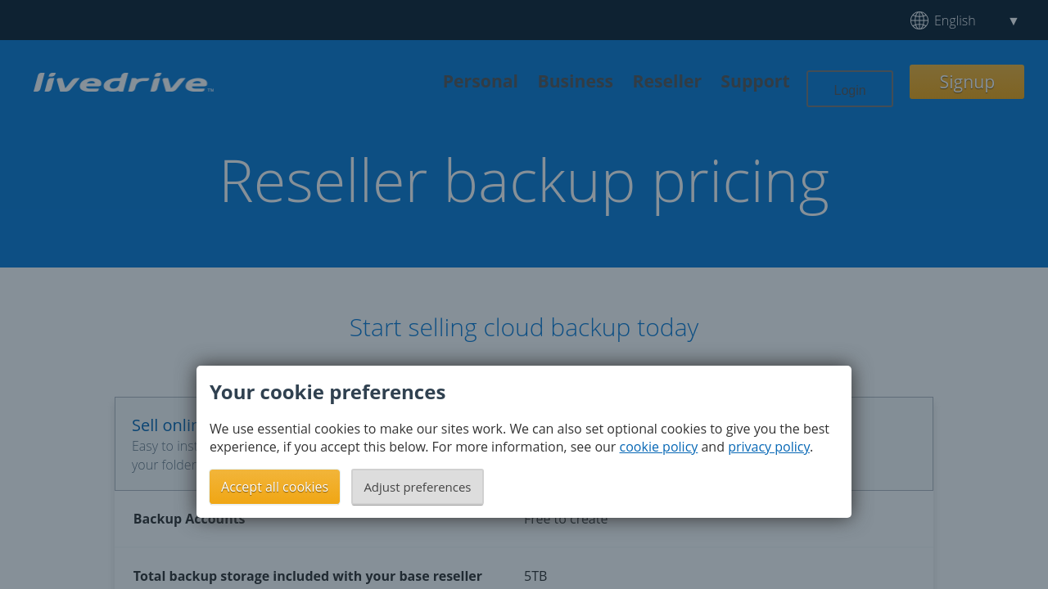Screen dimensions: 1048x589
Task: Click the "Reseller backup pricing" title
Action: 524,180
